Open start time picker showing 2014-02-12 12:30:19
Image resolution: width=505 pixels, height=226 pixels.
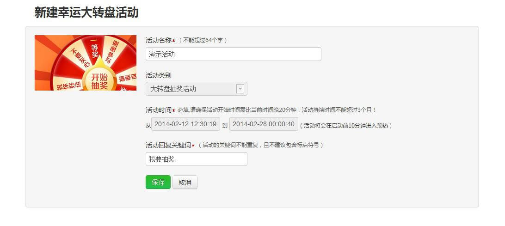(x=186, y=124)
